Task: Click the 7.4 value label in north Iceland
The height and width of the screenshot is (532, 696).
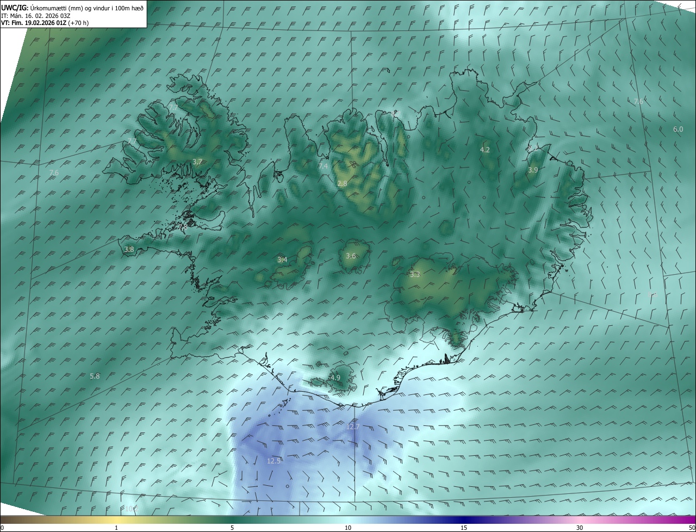Action: click(x=323, y=166)
